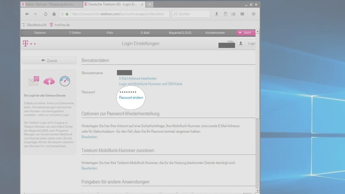This screenshot has width=345, height=194.
Task: Click the Login Einstellungen page title
Action: (141, 44)
